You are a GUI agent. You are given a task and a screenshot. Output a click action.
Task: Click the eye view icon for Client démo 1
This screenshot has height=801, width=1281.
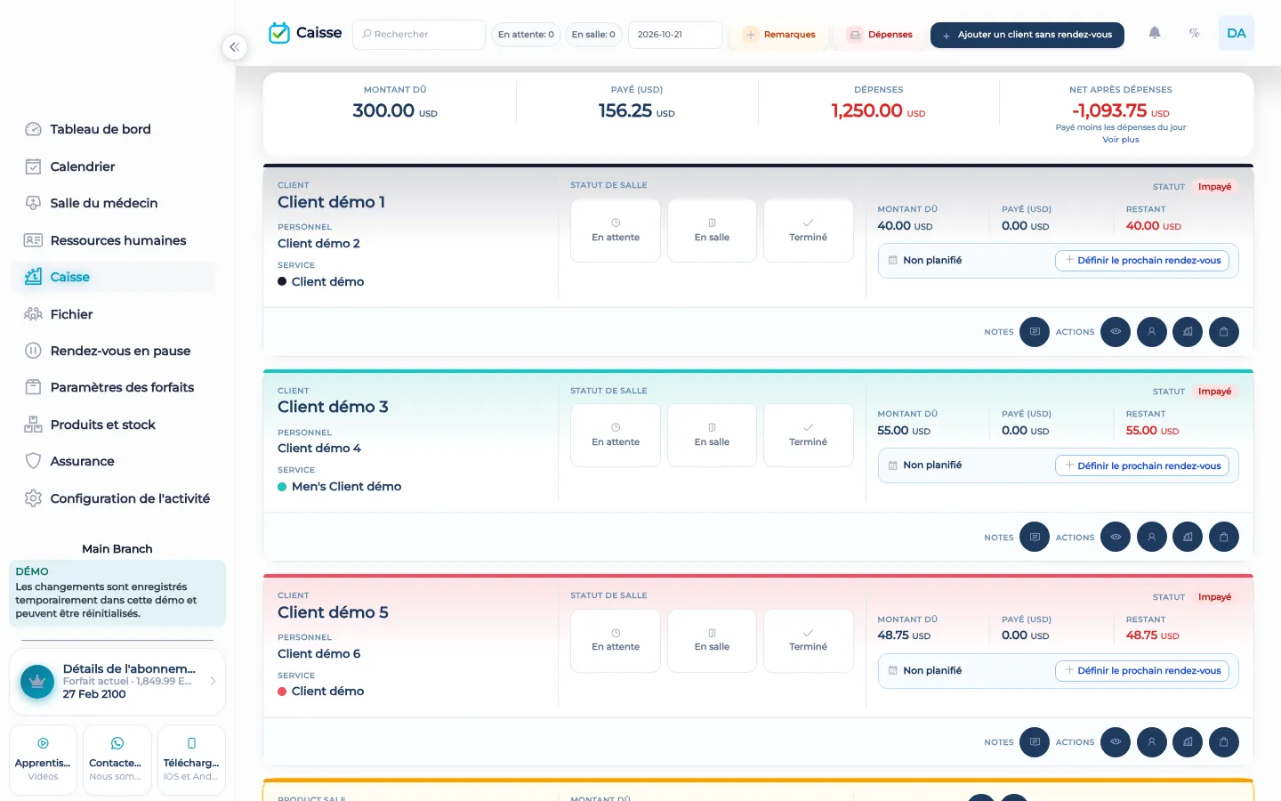(1116, 332)
